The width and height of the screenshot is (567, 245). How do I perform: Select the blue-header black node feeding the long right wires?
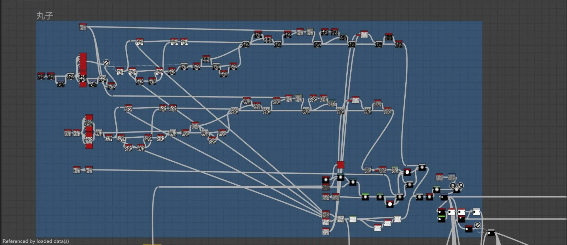click(444, 197)
